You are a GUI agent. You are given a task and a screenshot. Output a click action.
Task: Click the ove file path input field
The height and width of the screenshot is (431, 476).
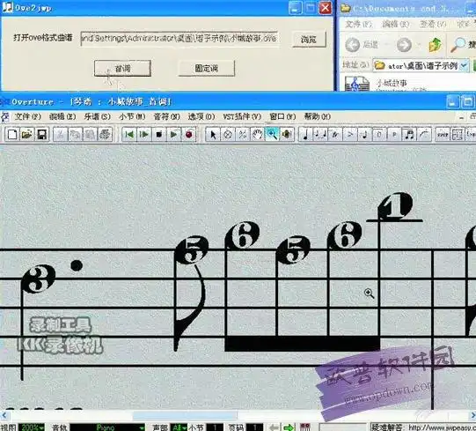pyautogui.click(x=179, y=39)
